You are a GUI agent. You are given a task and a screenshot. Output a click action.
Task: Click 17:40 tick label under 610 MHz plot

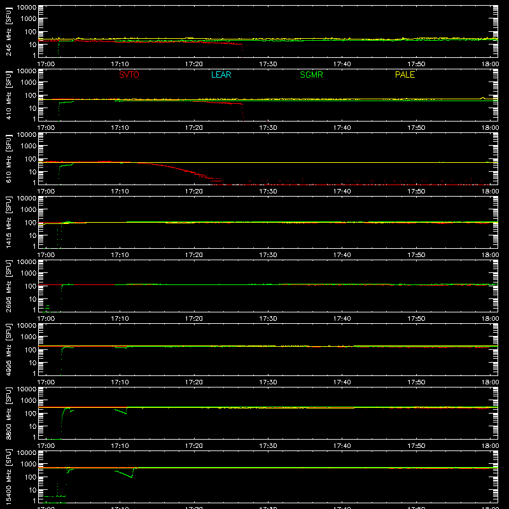pos(342,192)
